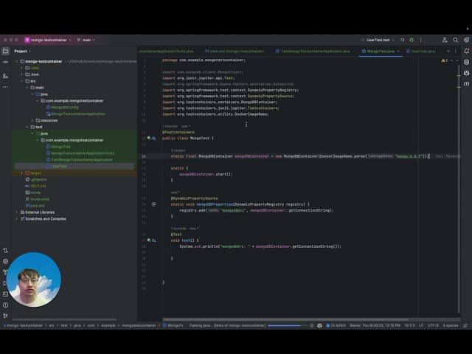Click the '1 inheritor' inlay hint

tap(170, 126)
